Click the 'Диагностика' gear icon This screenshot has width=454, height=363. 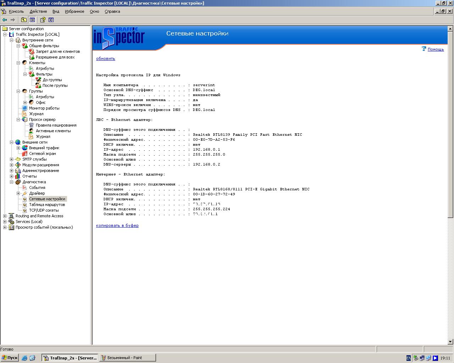pyautogui.click(x=18, y=182)
